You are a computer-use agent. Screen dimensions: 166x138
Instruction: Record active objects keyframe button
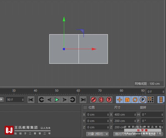point(94,100)
